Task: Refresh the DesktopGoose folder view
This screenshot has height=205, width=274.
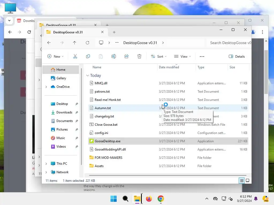Action: pyautogui.click(x=87, y=43)
